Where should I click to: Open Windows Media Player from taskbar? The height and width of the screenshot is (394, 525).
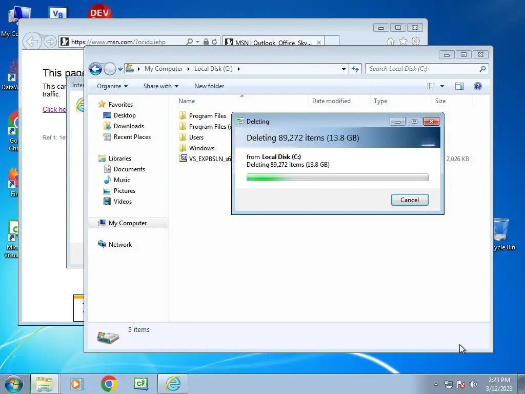pyautogui.click(x=77, y=384)
